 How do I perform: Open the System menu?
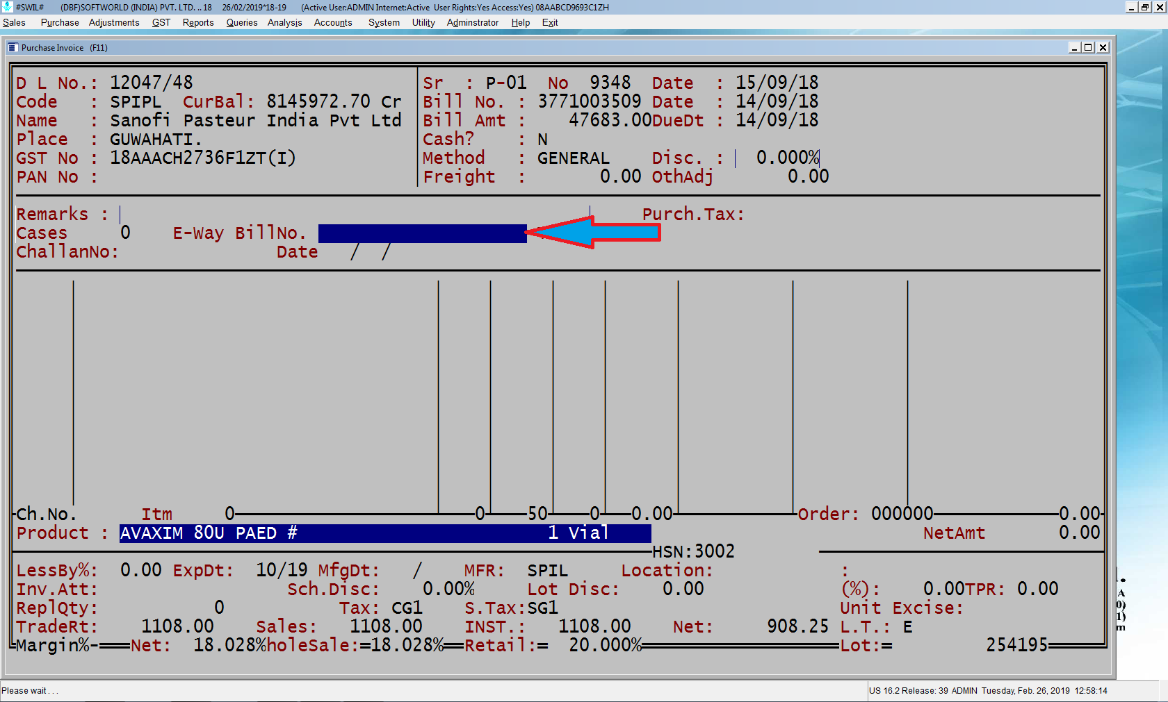tap(384, 23)
